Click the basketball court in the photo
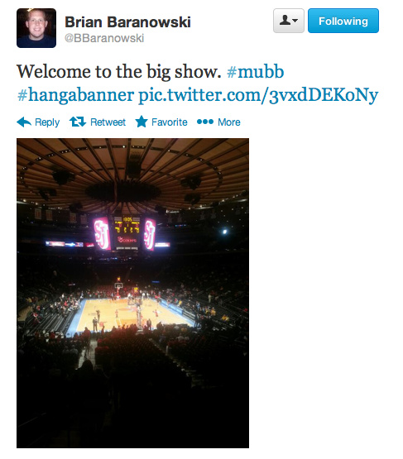The image size is (403, 459). pyautogui.click(x=131, y=315)
